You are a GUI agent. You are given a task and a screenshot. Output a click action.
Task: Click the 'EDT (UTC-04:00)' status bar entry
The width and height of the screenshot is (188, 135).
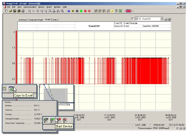(177, 125)
